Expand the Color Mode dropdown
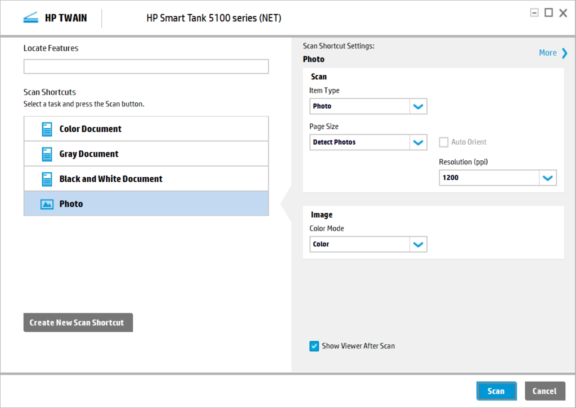The width and height of the screenshot is (576, 408). click(x=368, y=244)
